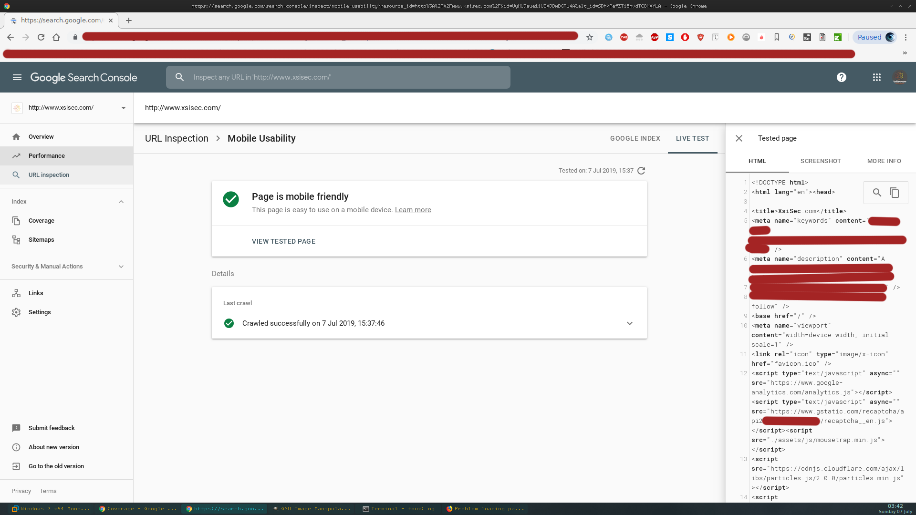Click the About new version info icon
Screen dimensions: 916x515
(16, 447)
